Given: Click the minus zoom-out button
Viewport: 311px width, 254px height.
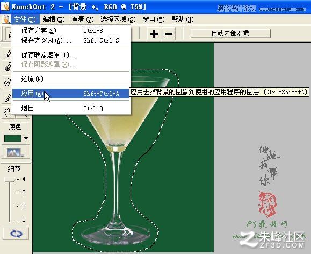Looking at the screenshot, I should (x=169, y=33).
